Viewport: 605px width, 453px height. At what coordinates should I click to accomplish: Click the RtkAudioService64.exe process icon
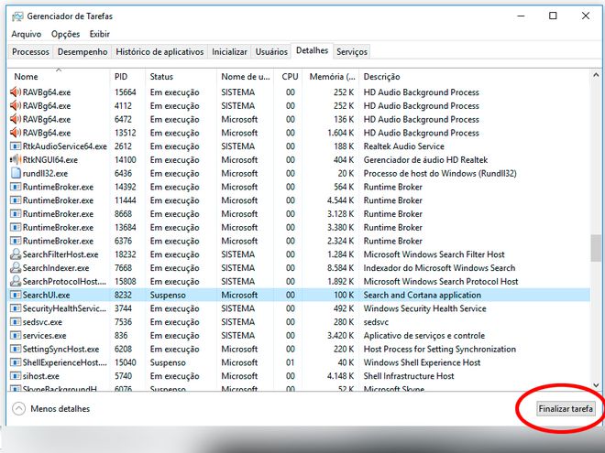pyautogui.click(x=16, y=146)
